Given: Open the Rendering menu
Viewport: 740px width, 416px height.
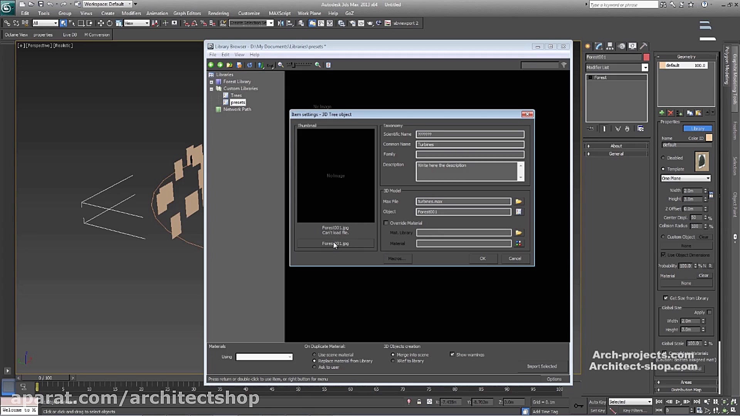Looking at the screenshot, I should click(x=218, y=13).
